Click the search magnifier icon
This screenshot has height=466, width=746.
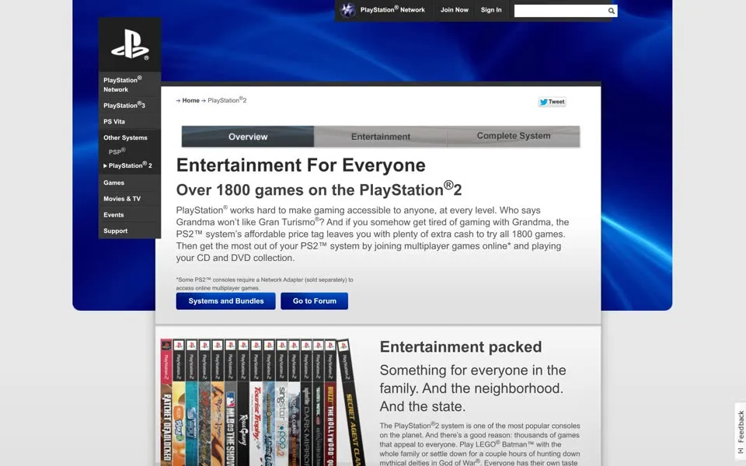pyautogui.click(x=612, y=11)
